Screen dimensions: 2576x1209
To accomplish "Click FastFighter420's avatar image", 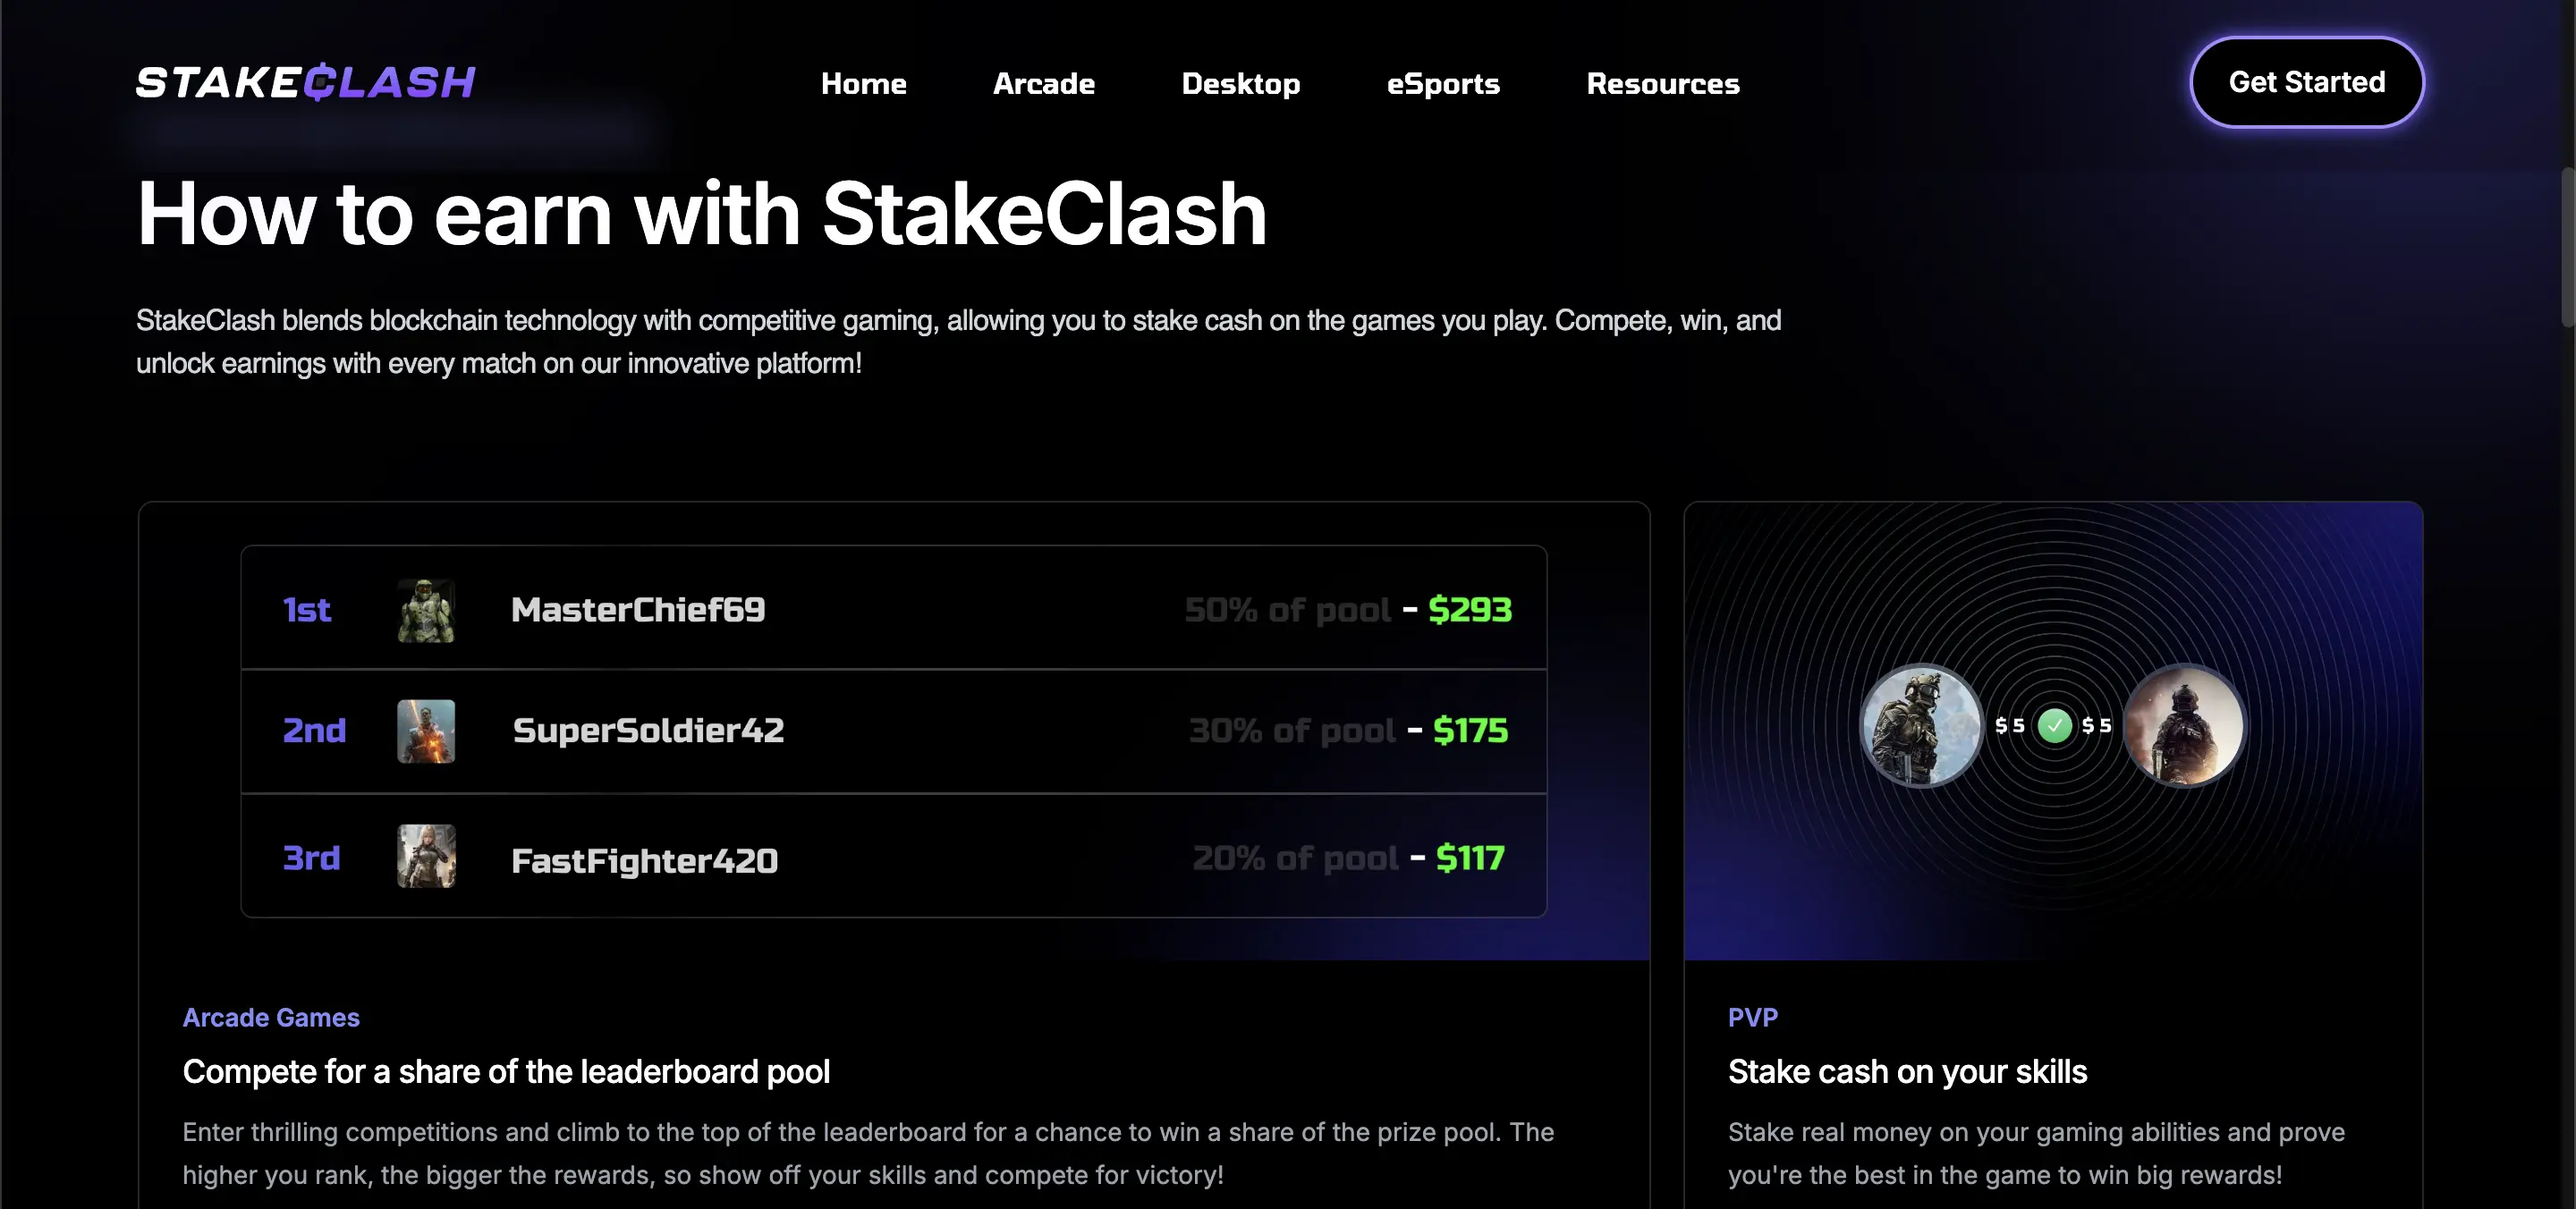I will (426, 858).
